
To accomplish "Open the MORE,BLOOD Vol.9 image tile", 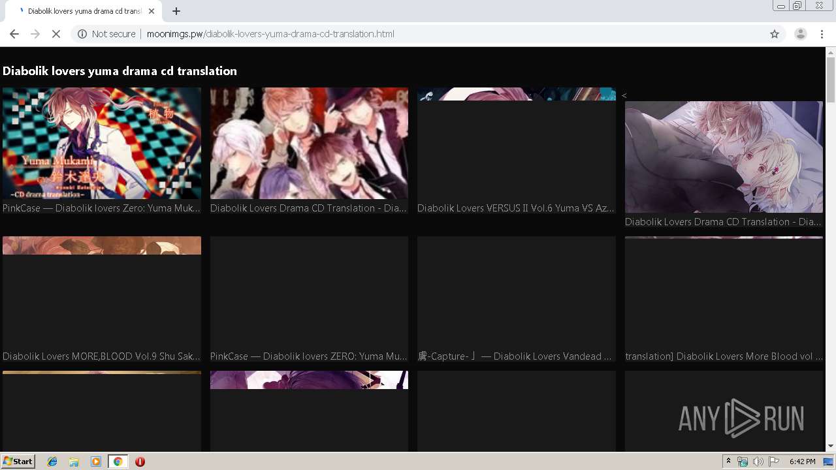I will coord(102,292).
